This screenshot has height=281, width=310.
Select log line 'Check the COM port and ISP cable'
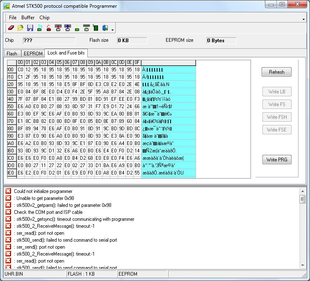pyautogui.click(x=48, y=212)
